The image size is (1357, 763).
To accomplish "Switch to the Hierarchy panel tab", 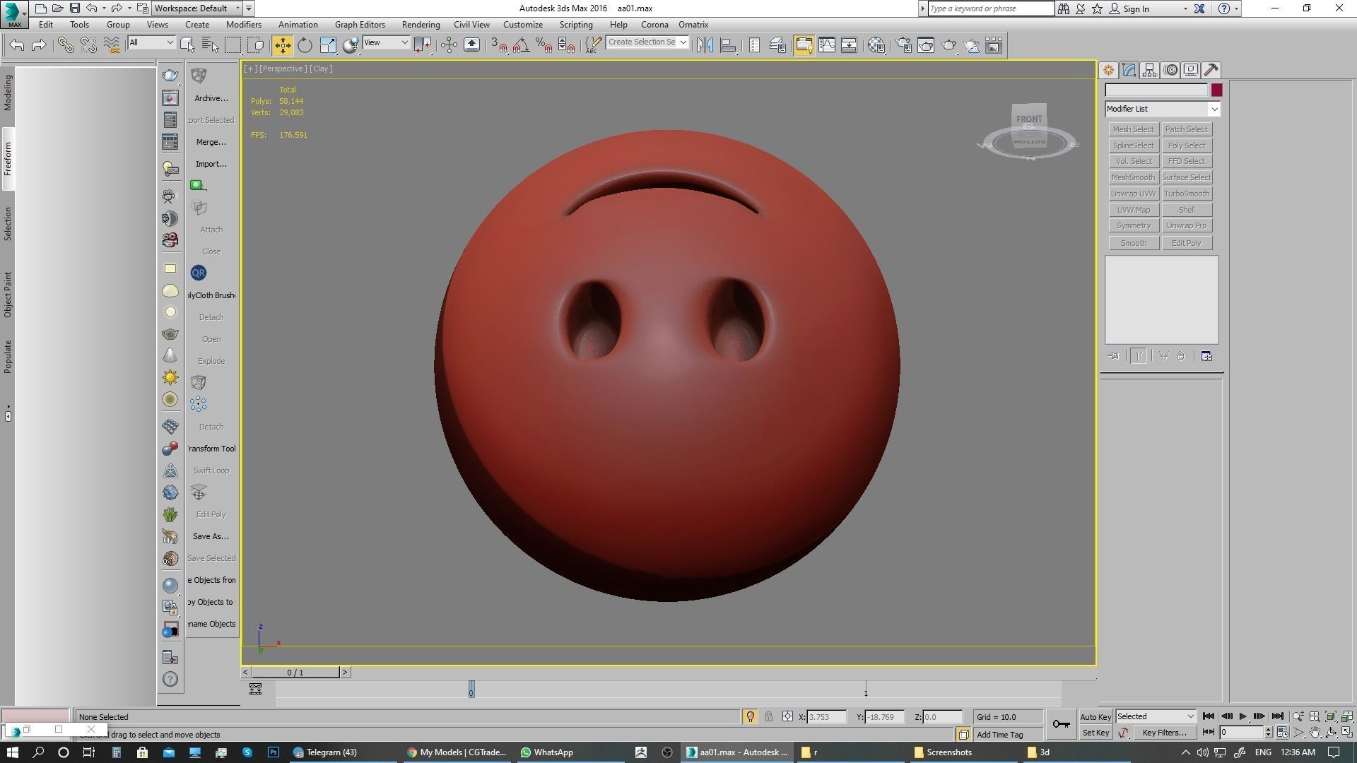I will click(1149, 70).
